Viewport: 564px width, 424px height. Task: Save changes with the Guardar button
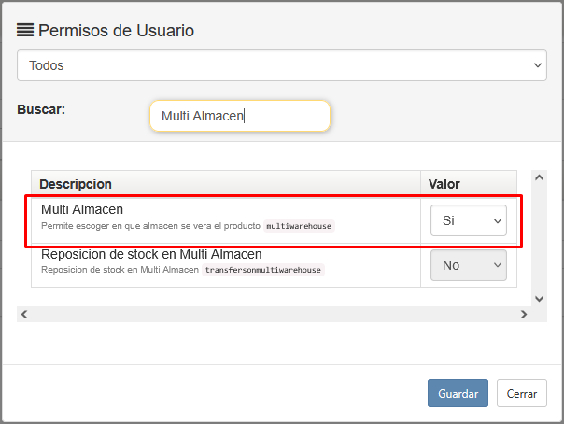pyautogui.click(x=458, y=393)
